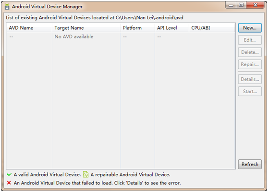Viewport: 268px width, 192px height.
Task: Maximize the AVD Manager window
Action: (x=241, y=5)
